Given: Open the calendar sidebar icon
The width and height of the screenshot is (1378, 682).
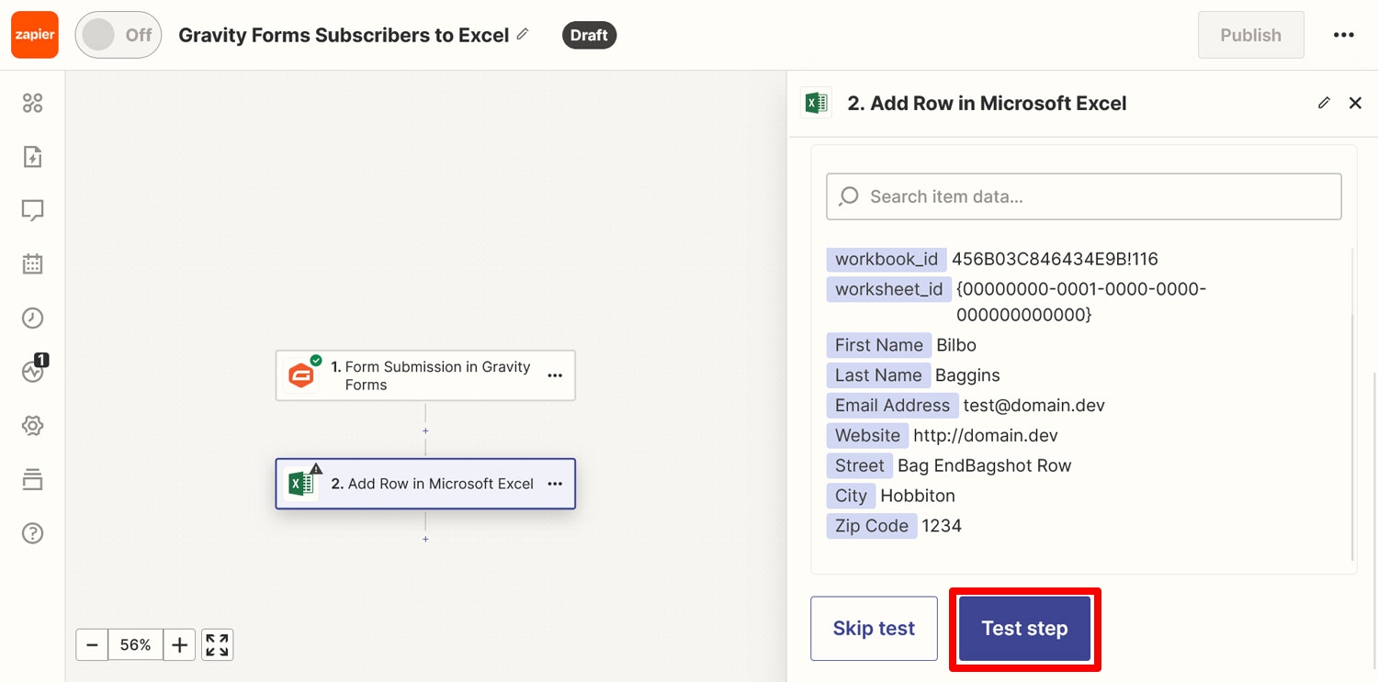Looking at the screenshot, I should pos(33,264).
